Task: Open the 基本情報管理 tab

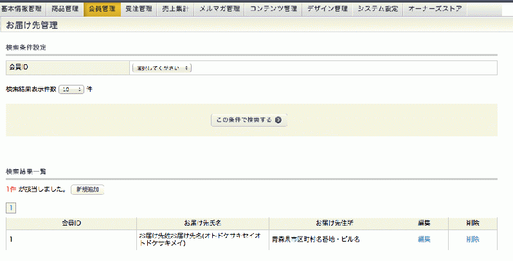Action: [x=22, y=9]
